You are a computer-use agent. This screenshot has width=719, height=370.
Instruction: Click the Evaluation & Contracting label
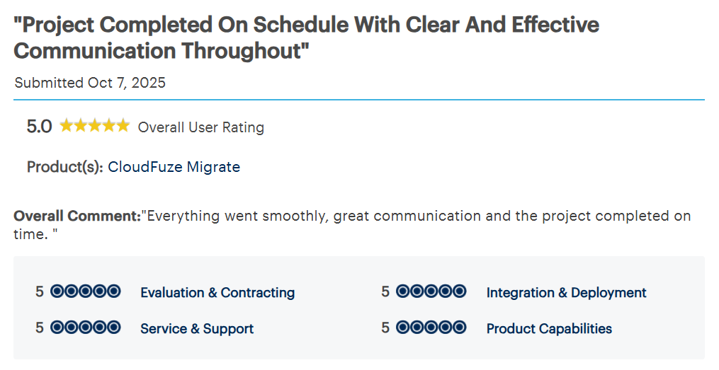[217, 293]
